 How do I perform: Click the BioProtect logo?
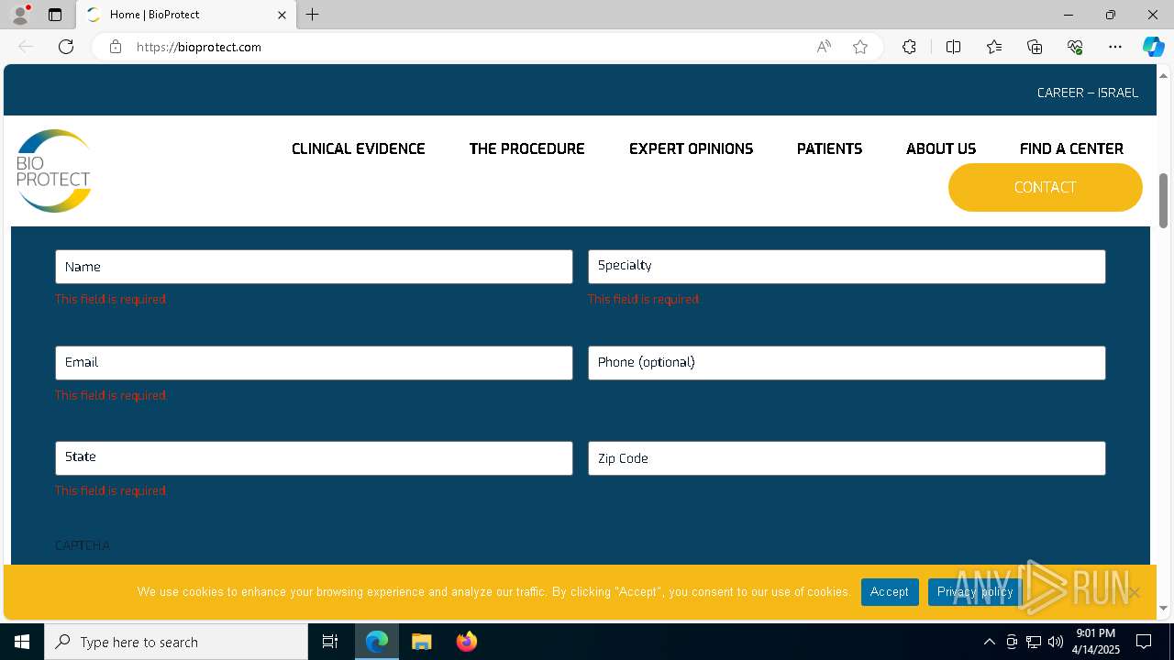coord(54,171)
